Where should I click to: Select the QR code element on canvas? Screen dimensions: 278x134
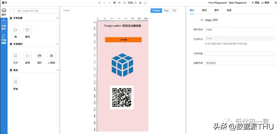click(x=122, y=97)
